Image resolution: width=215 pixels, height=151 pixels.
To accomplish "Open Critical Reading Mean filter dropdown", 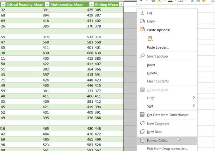I will [x=47, y=5].
